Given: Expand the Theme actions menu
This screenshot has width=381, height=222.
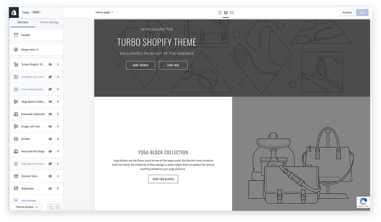Looking at the screenshot, I should tap(27, 207).
